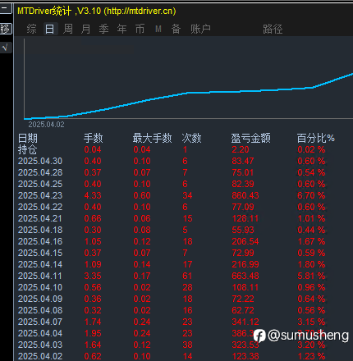Click profit value 77.09

click(243, 207)
